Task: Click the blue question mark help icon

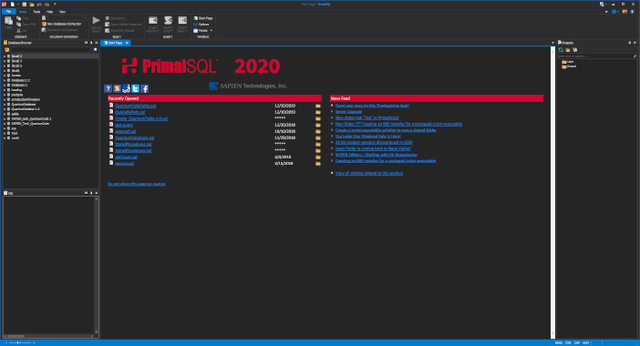Action: point(108,88)
